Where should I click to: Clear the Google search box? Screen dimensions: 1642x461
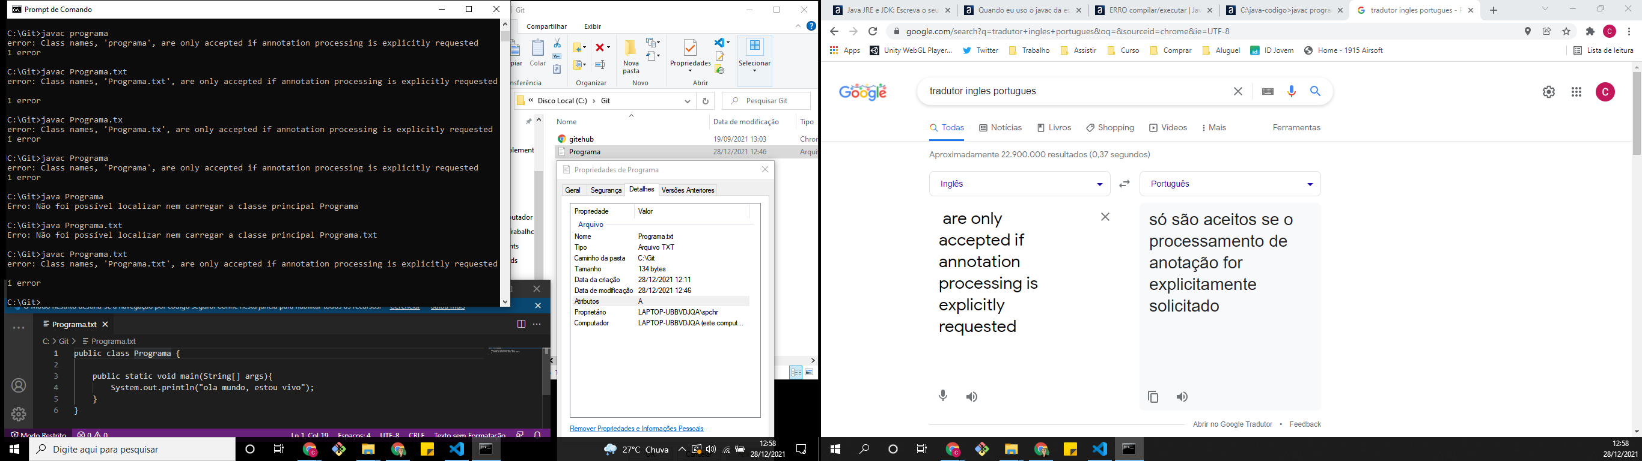click(x=1238, y=92)
